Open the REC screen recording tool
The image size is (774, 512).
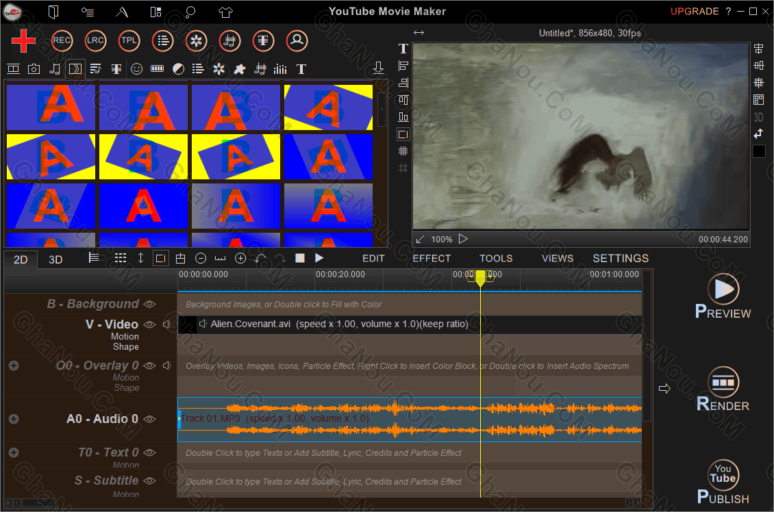(62, 40)
